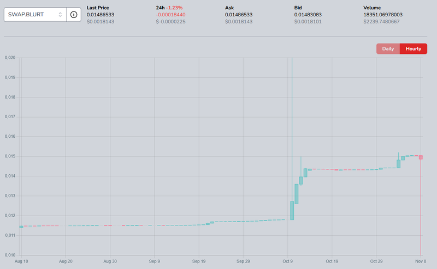
Task: Click the Volume value 18351.06978003
Action: [x=387, y=14]
